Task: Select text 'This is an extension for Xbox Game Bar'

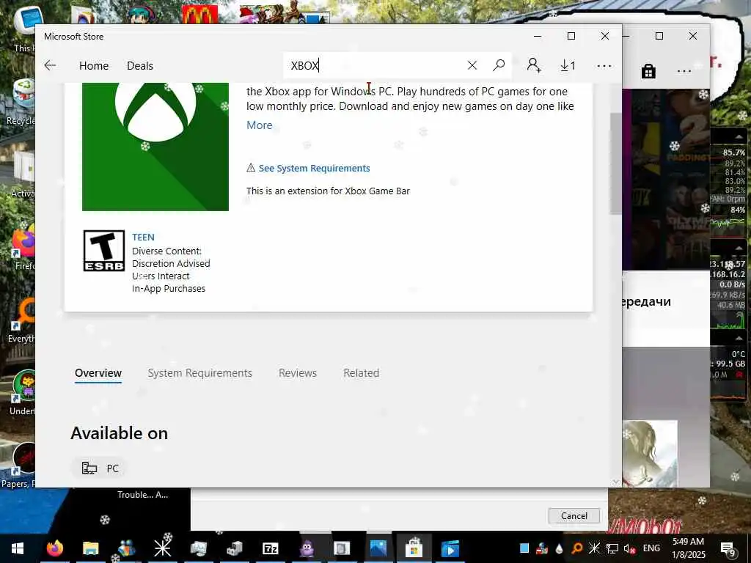Action: click(328, 191)
